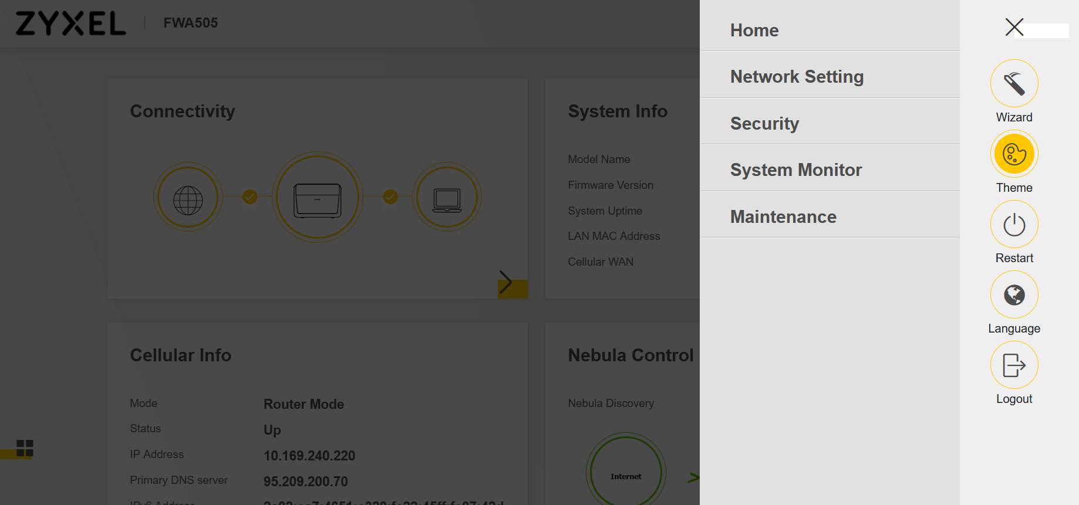Click the FWA505 model label in header
The image size is (1079, 505).
click(191, 23)
